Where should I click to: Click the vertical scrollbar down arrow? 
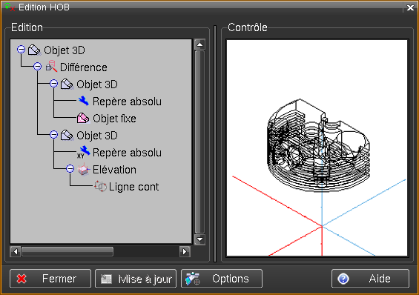(x=200, y=239)
